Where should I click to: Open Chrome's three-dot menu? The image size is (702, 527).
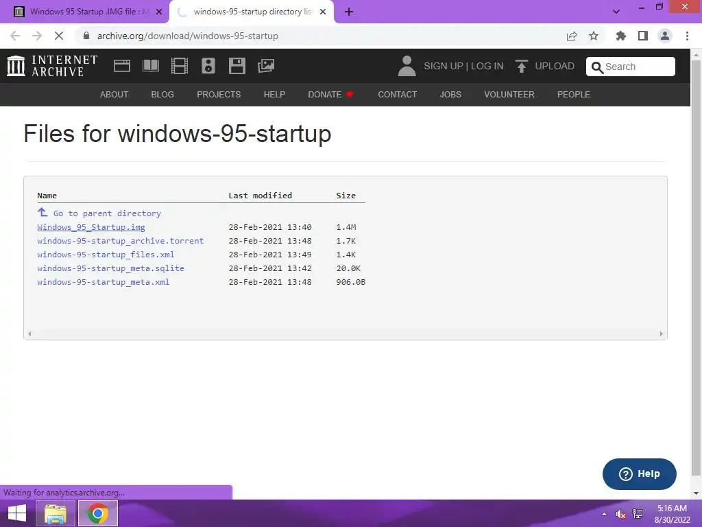pos(687,36)
